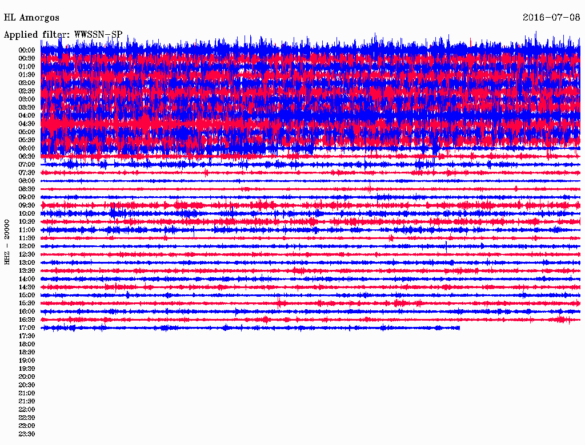Click the station name 'HL Amorgos'
The image size is (585, 445).
(31, 18)
